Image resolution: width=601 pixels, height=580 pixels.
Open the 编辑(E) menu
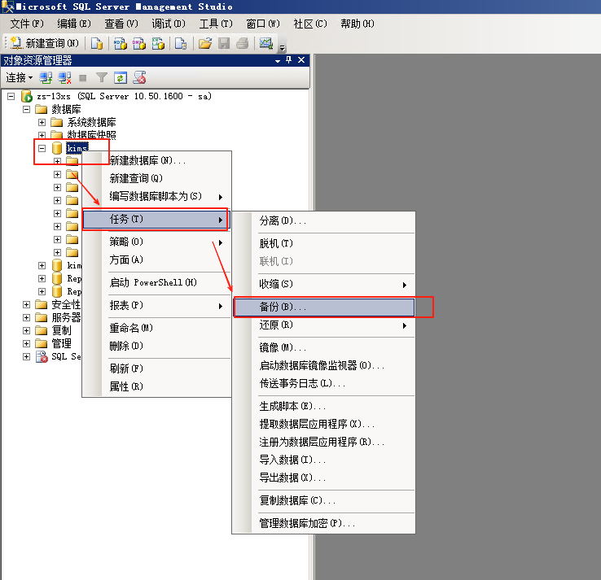(x=74, y=24)
